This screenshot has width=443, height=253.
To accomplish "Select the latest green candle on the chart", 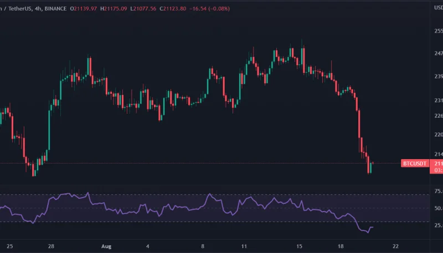I will click(x=370, y=167).
